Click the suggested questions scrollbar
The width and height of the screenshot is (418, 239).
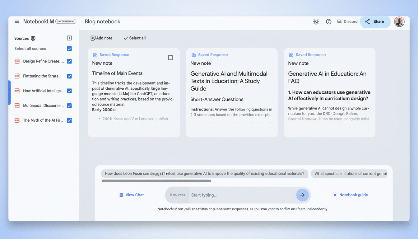click(x=156, y=181)
